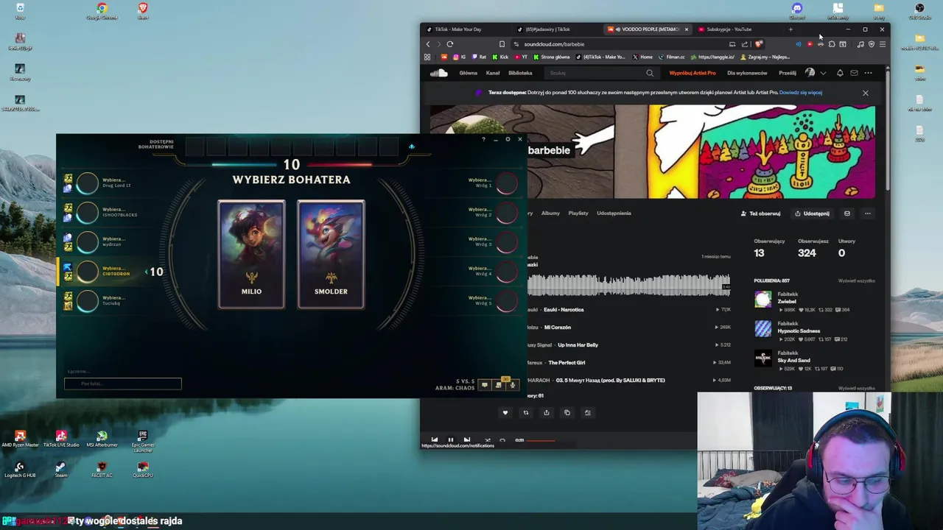Image resolution: width=943 pixels, height=530 pixels.
Task: Open Kick bookmark in bookmarks bar
Action: click(500, 57)
